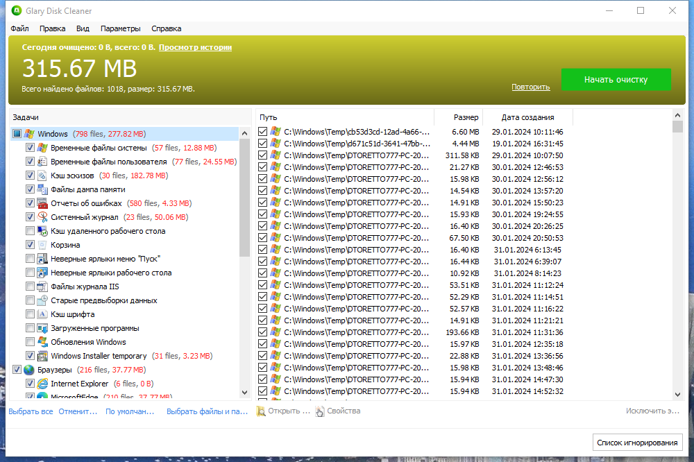694x462 pixels.
Task: Uncheck the Корзина checkbox
Action: tap(30, 245)
